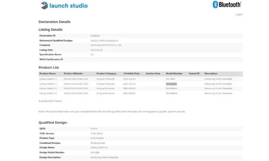Click WWW.SAMSUNG.COM in the SM-R861 row

(76, 79)
